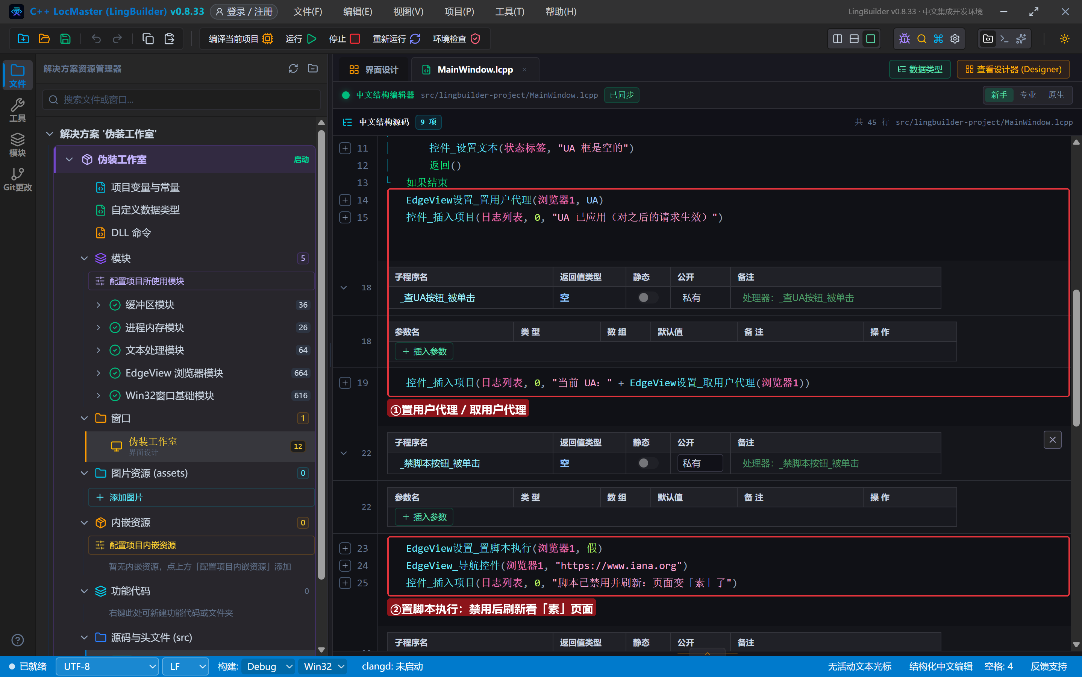The image size is (1082, 677).
Task: Click 编译当前项目 button
Action: [241, 39]
